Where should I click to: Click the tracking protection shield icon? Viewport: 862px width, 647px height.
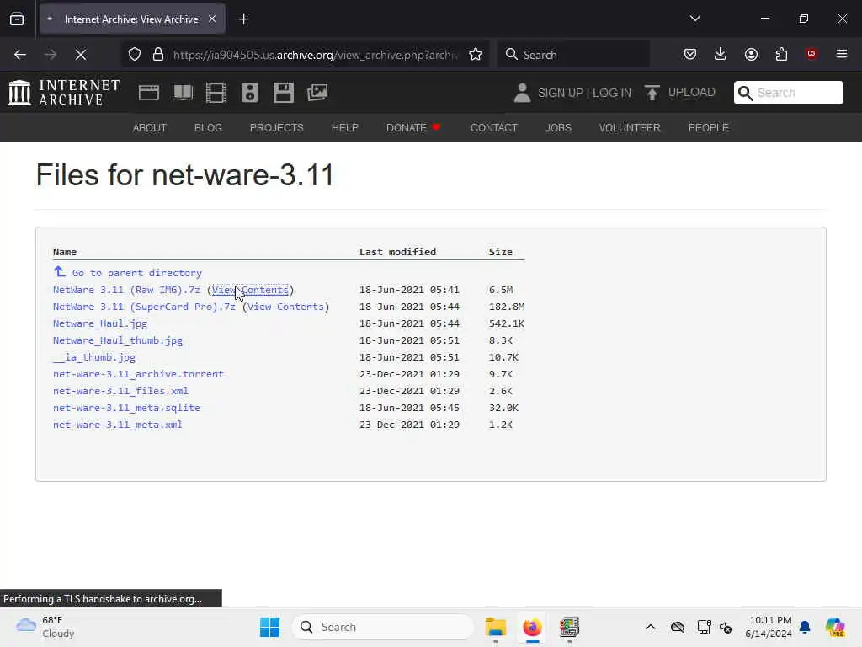(135, 55)
